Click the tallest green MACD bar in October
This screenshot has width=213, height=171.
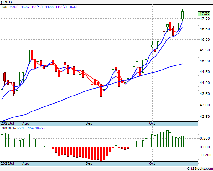[x=167, y=139]
